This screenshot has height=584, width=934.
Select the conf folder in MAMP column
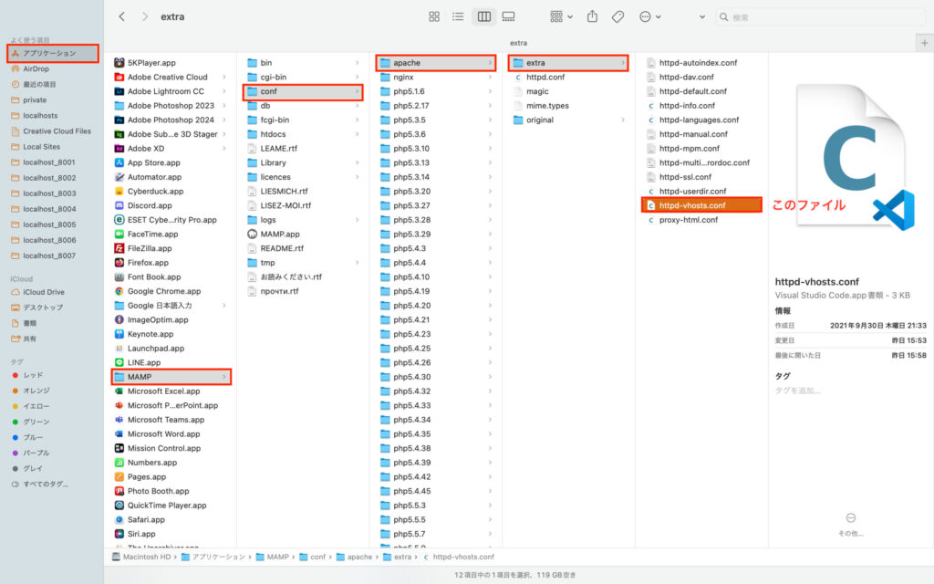(303, 91)
